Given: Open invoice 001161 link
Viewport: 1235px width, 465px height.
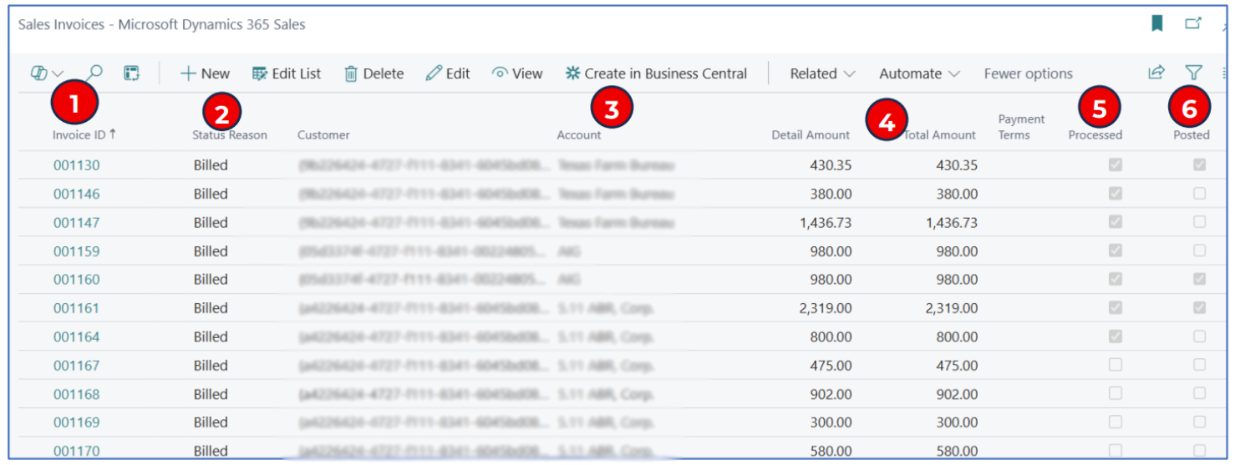Looking at the screenshot, I should click(76, 308).
